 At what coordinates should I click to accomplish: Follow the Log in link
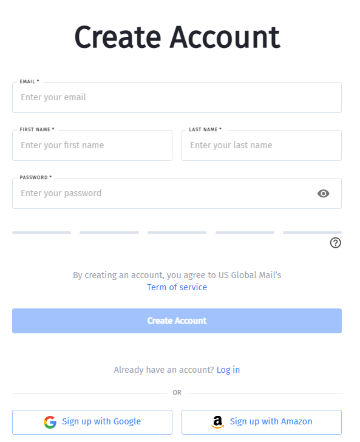pyautogui.click(x=228, y=370)
